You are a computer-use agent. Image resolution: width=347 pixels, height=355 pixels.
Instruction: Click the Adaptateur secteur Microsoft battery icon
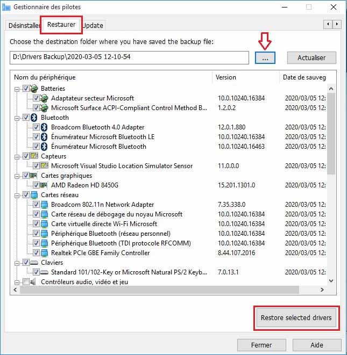click(x=44, y=98)
